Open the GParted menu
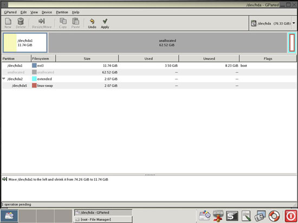 tap(10, 12)
